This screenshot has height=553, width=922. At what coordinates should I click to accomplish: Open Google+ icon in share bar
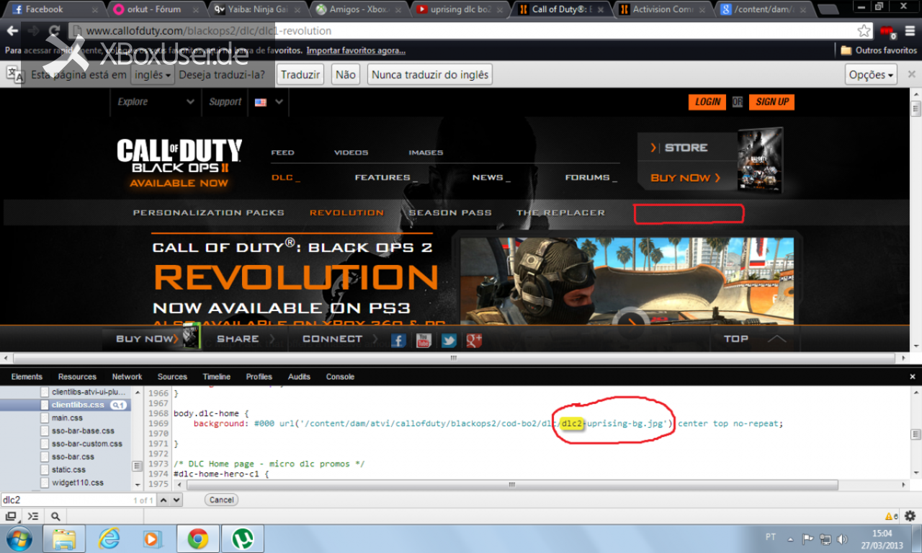coord(474,341)
